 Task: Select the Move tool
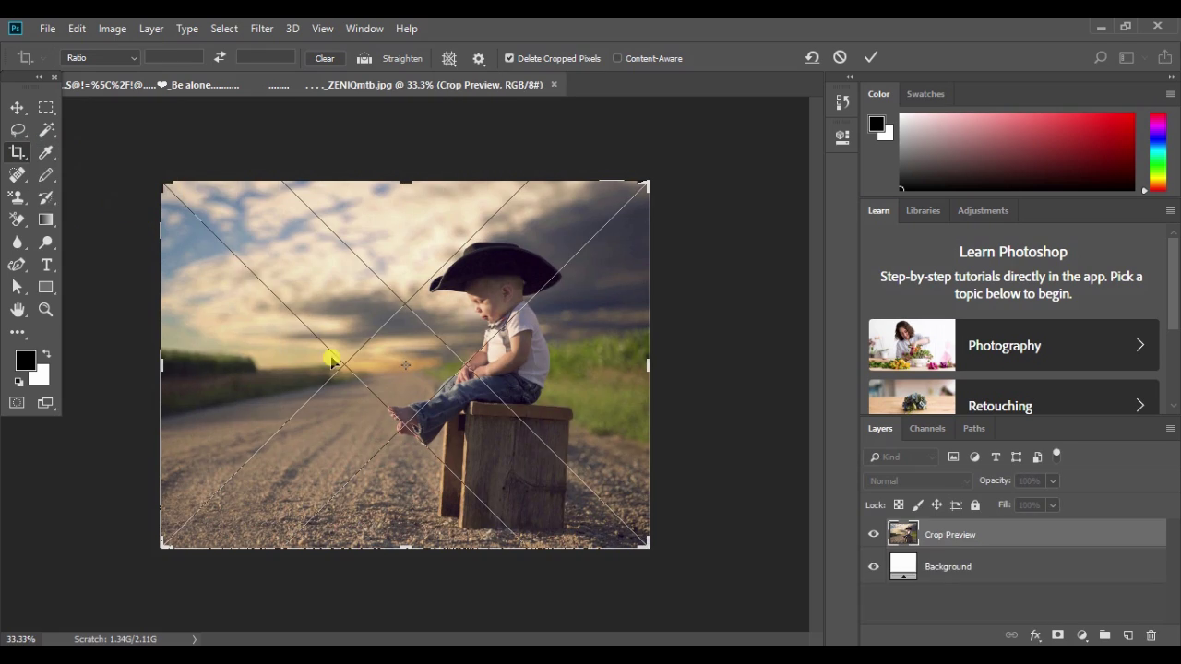coord(17,108)
